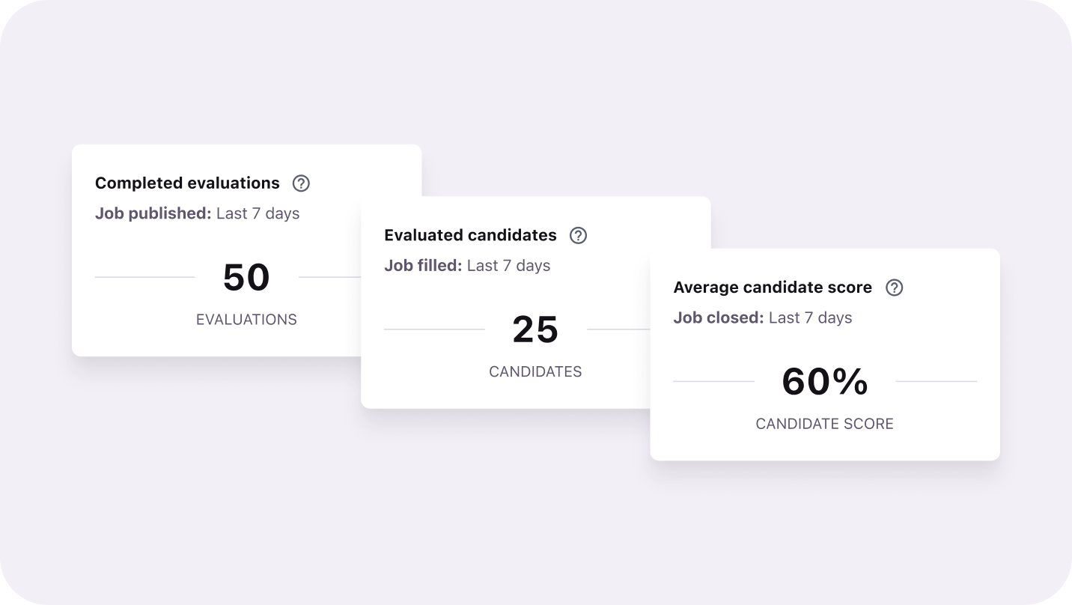Open Last 7 days filter for Job published

pyautogui.click(x=258, y=213)
